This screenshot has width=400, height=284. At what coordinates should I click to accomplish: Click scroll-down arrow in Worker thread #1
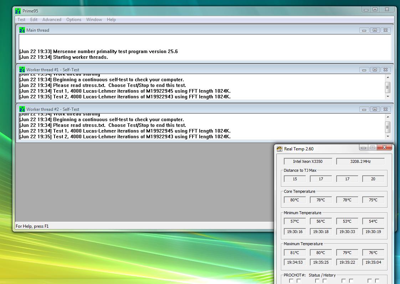coord(388,96)
